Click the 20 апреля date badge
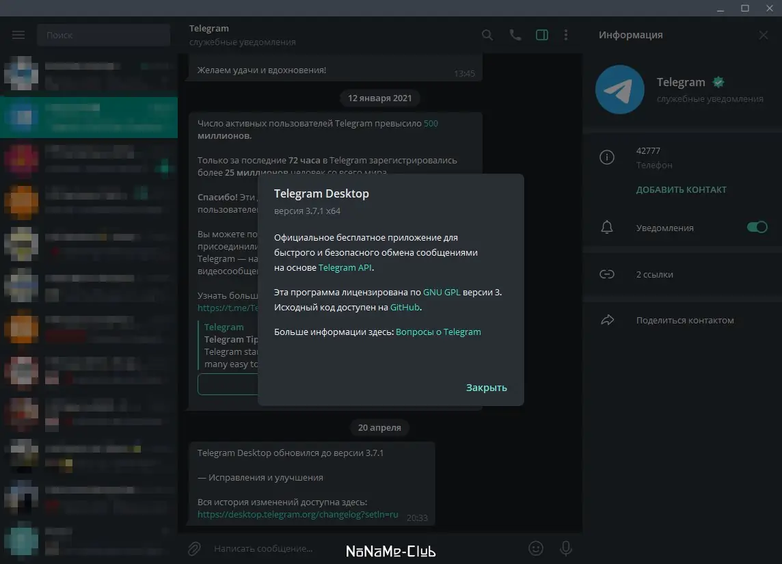This screenshot has width=782, height=564. 379,427
